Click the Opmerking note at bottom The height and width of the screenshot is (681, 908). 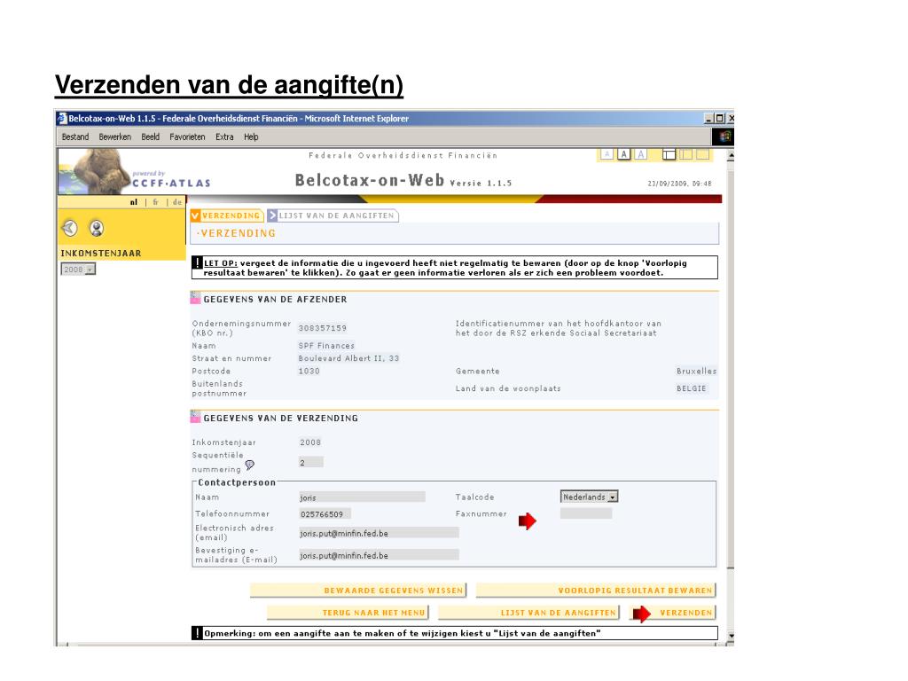tap(402, 633)
